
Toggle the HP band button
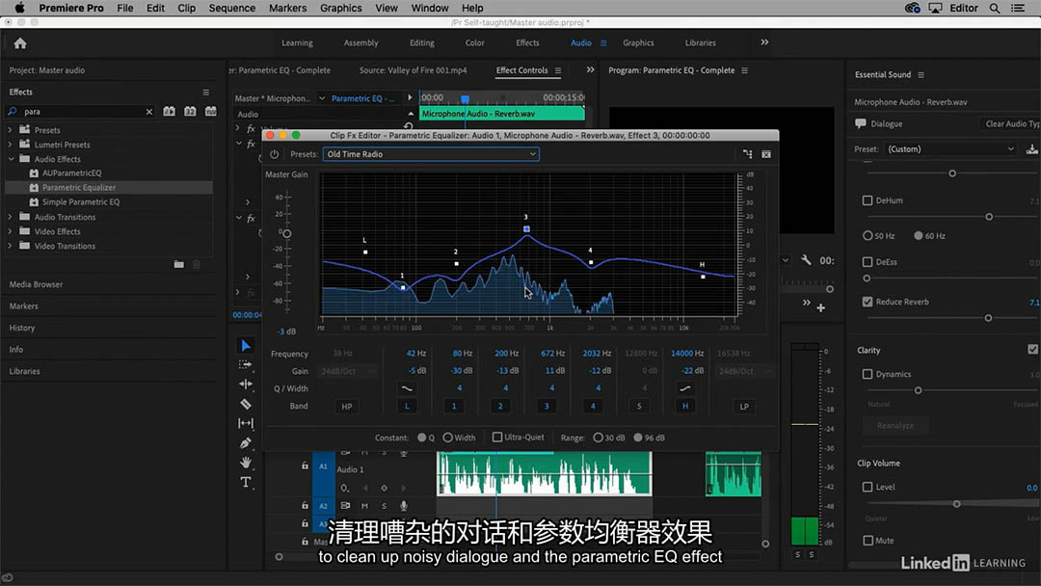pos(347,406)
